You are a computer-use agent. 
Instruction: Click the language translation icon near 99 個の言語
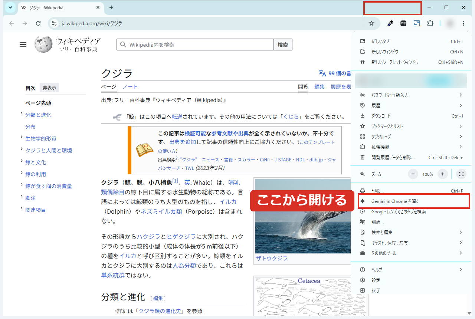pyautogui.click(x=322, y=73)
